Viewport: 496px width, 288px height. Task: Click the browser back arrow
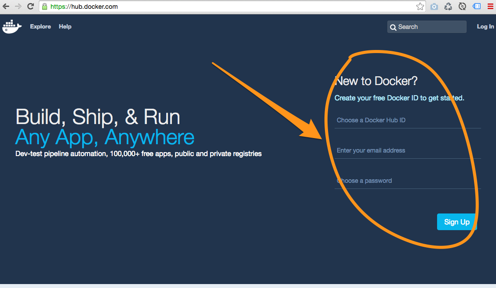6,6
